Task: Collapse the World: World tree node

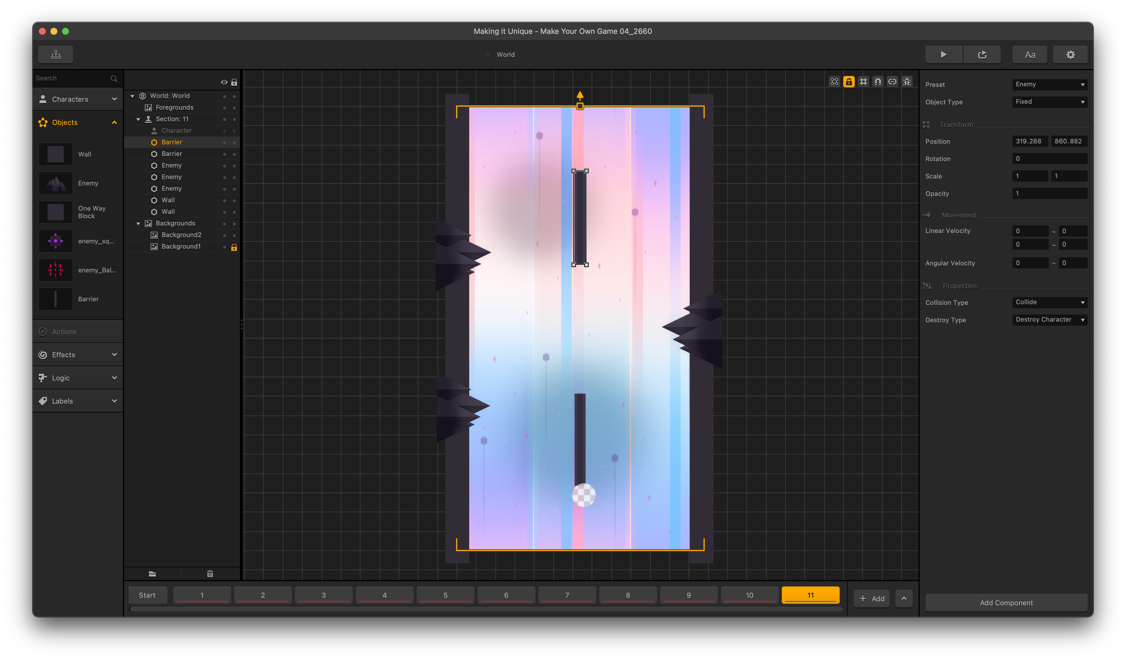Action: pyautogui.click(x=132, y=96)
